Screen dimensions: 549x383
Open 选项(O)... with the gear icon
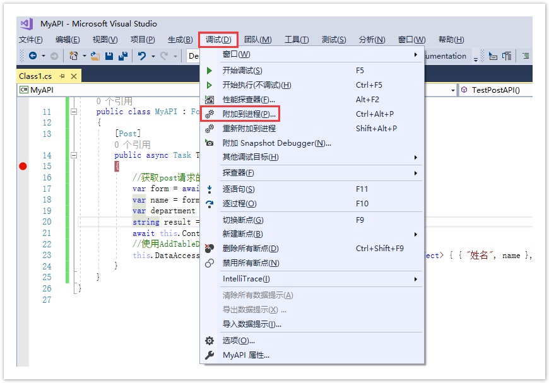[239, 341]
